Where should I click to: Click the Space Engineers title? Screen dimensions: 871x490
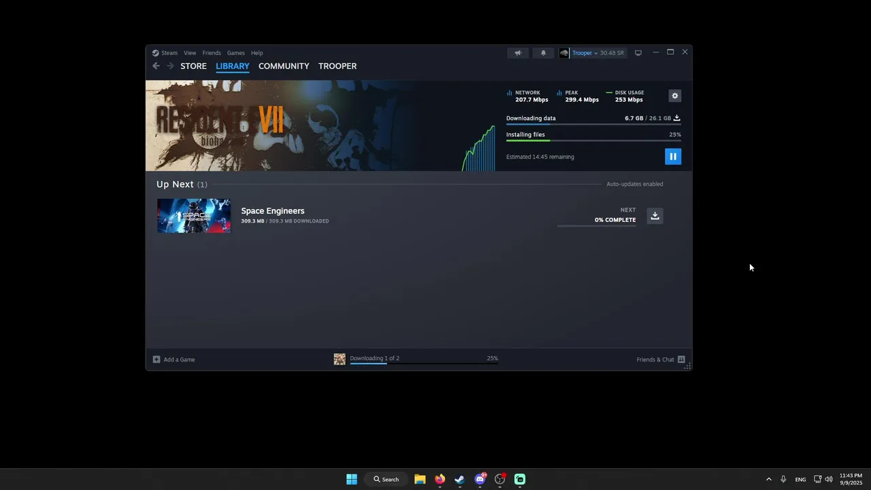coord(273,211)
